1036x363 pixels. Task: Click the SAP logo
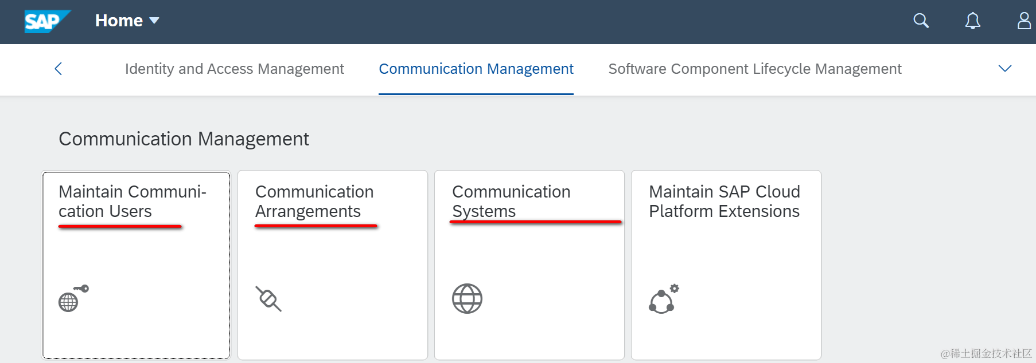[x=46, y=21]
